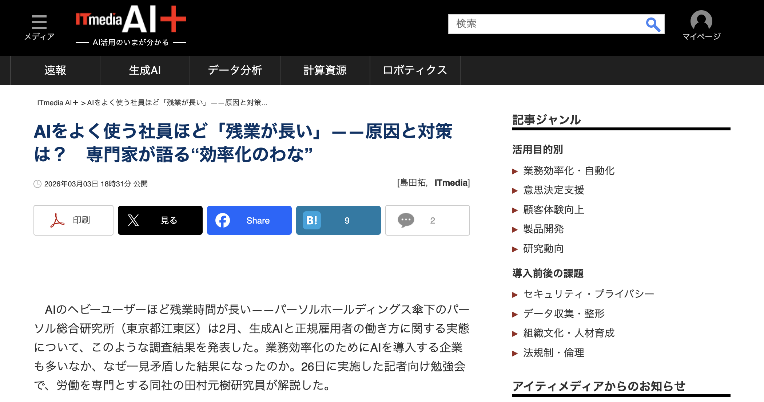Open comments speech bubble button
This screenshot has height=402, width=764.
coord(427,220)
